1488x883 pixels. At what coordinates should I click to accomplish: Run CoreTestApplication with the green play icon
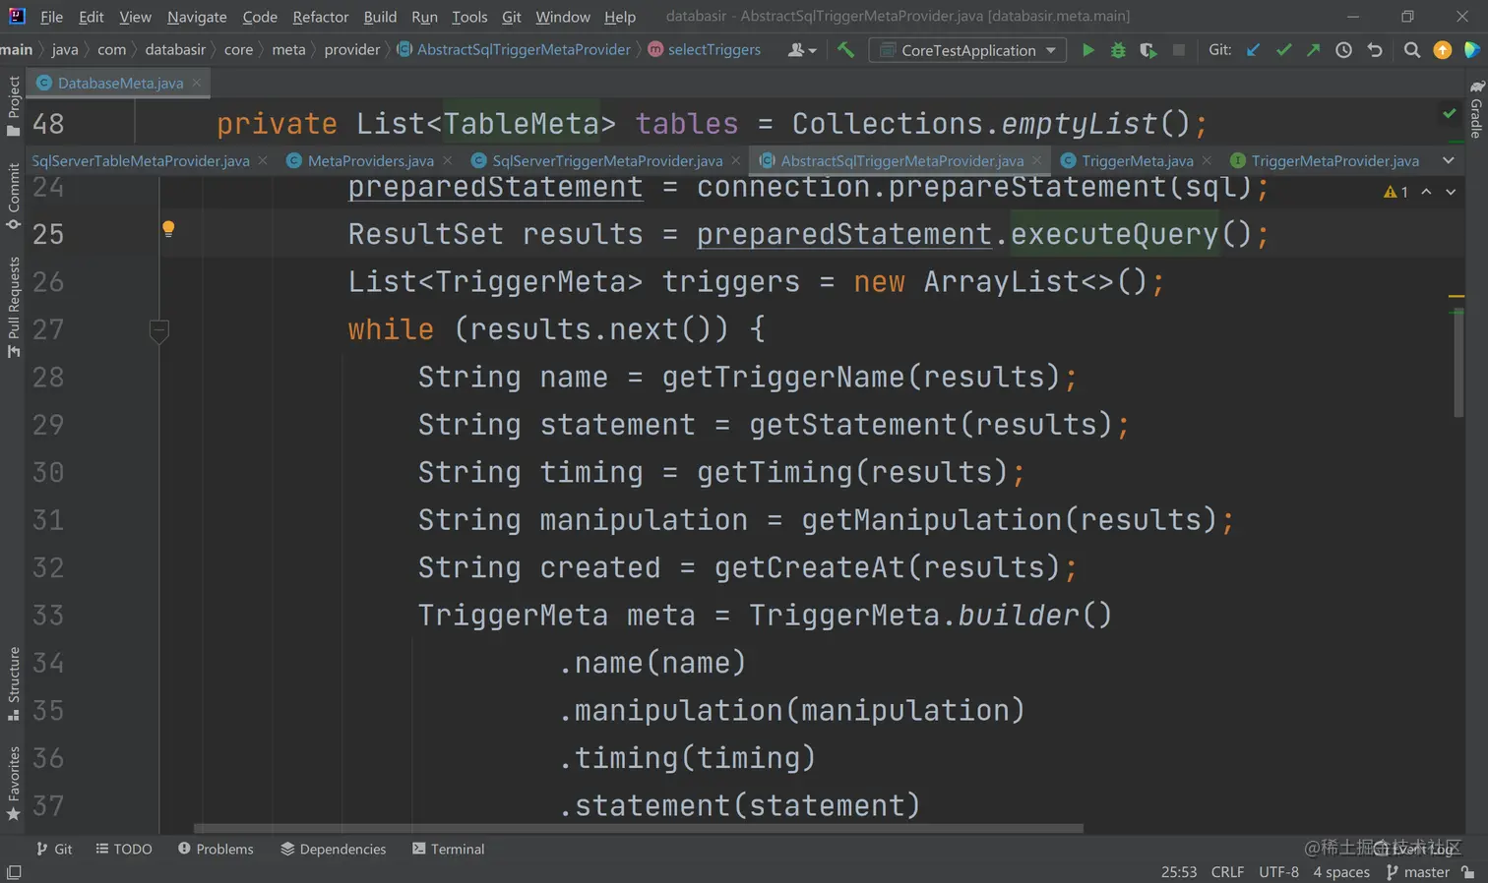coord(1087,50)
